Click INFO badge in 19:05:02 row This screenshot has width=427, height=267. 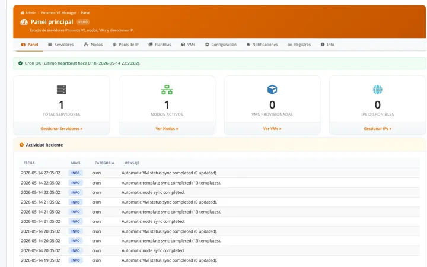[75, 260]
